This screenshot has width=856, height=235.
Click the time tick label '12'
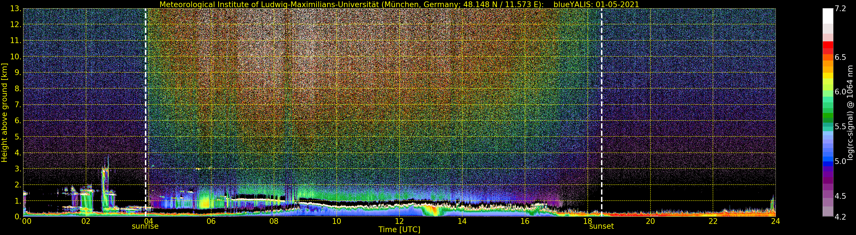click(x=399, y=221)
